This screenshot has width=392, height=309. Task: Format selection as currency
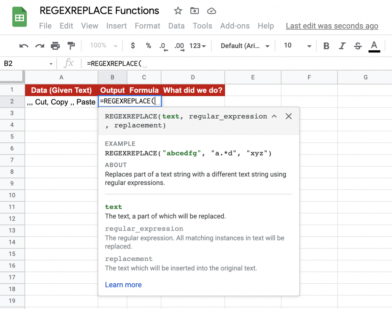[x=132, y=46]
